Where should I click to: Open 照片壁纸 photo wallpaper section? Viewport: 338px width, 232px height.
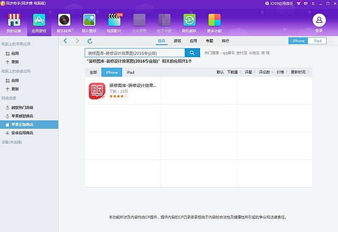coord(89,22)
